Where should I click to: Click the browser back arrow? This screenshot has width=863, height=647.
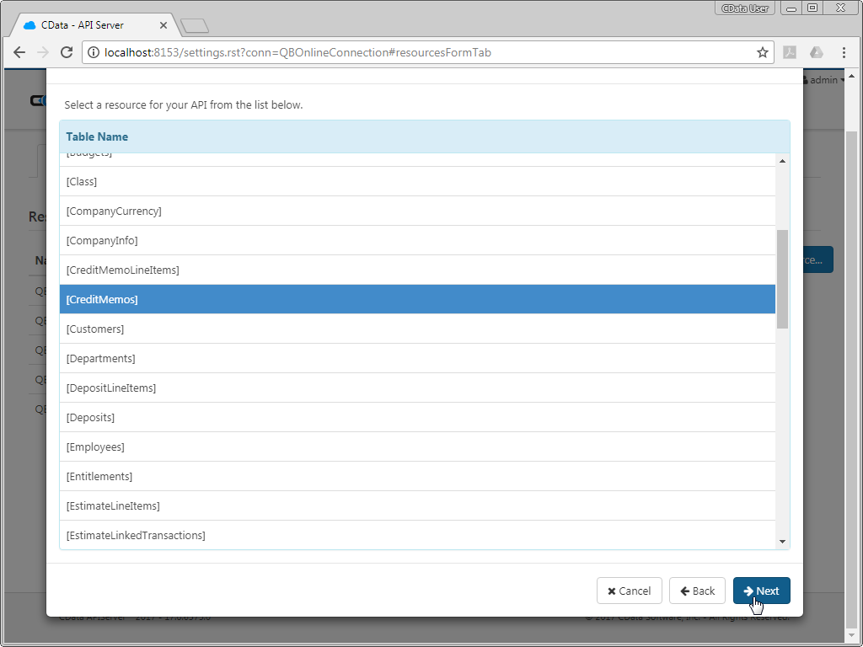19,52
